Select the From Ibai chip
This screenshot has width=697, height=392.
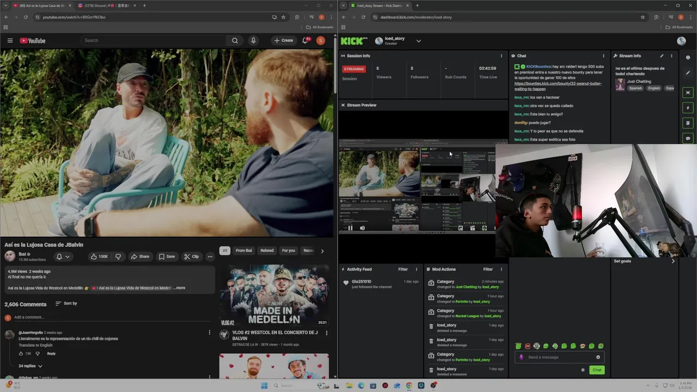coord(243,250)
